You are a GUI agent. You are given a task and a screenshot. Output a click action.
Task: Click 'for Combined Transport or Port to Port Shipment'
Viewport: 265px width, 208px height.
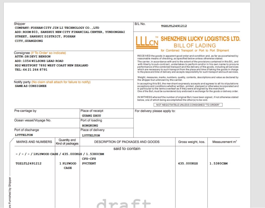[x=195, y=50]
